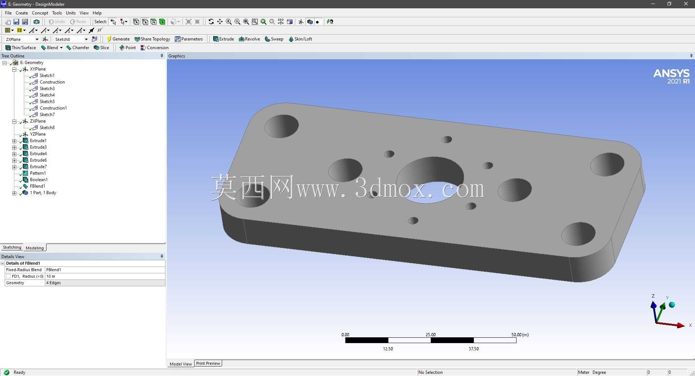This screenshot has width=695, height=376.
Task: Expand the Extrude1 tree node
Action: 14,141
